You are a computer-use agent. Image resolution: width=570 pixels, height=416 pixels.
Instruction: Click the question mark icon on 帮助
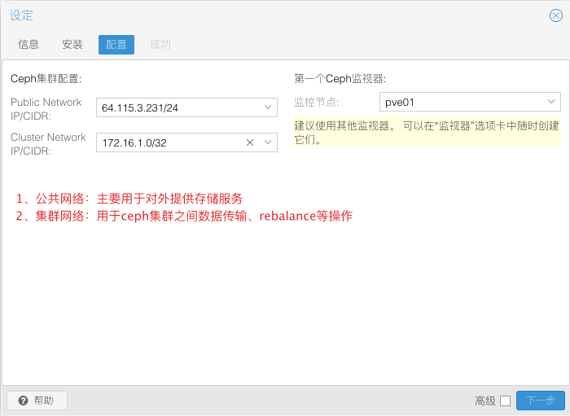pyautogui.click(x=23, y=401)
